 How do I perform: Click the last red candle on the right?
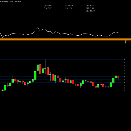pyautogui.click(x=118, y=77)
